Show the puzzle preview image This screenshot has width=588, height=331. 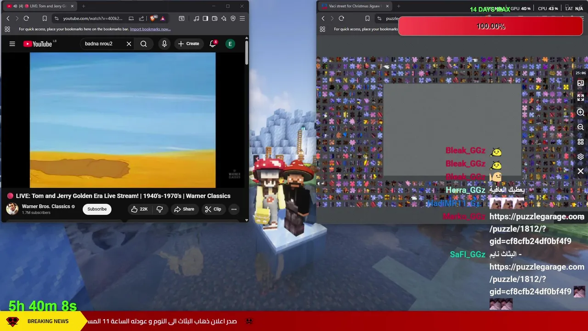[581, 83]
